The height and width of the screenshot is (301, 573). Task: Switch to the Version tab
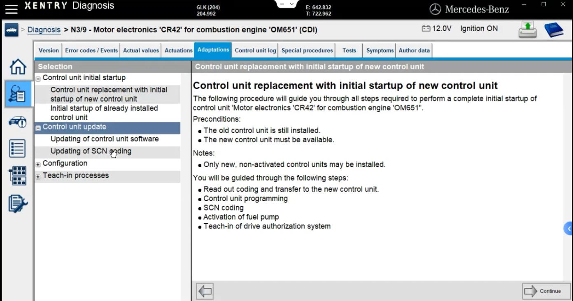[49, 51]
